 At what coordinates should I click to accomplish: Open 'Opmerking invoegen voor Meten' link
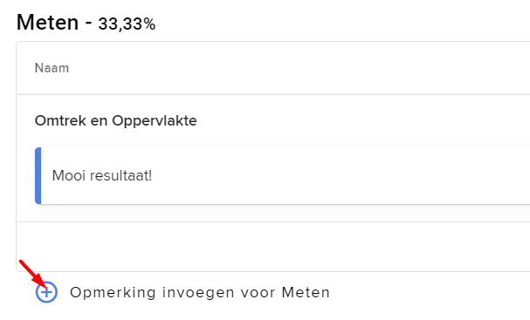click(200, 292)
